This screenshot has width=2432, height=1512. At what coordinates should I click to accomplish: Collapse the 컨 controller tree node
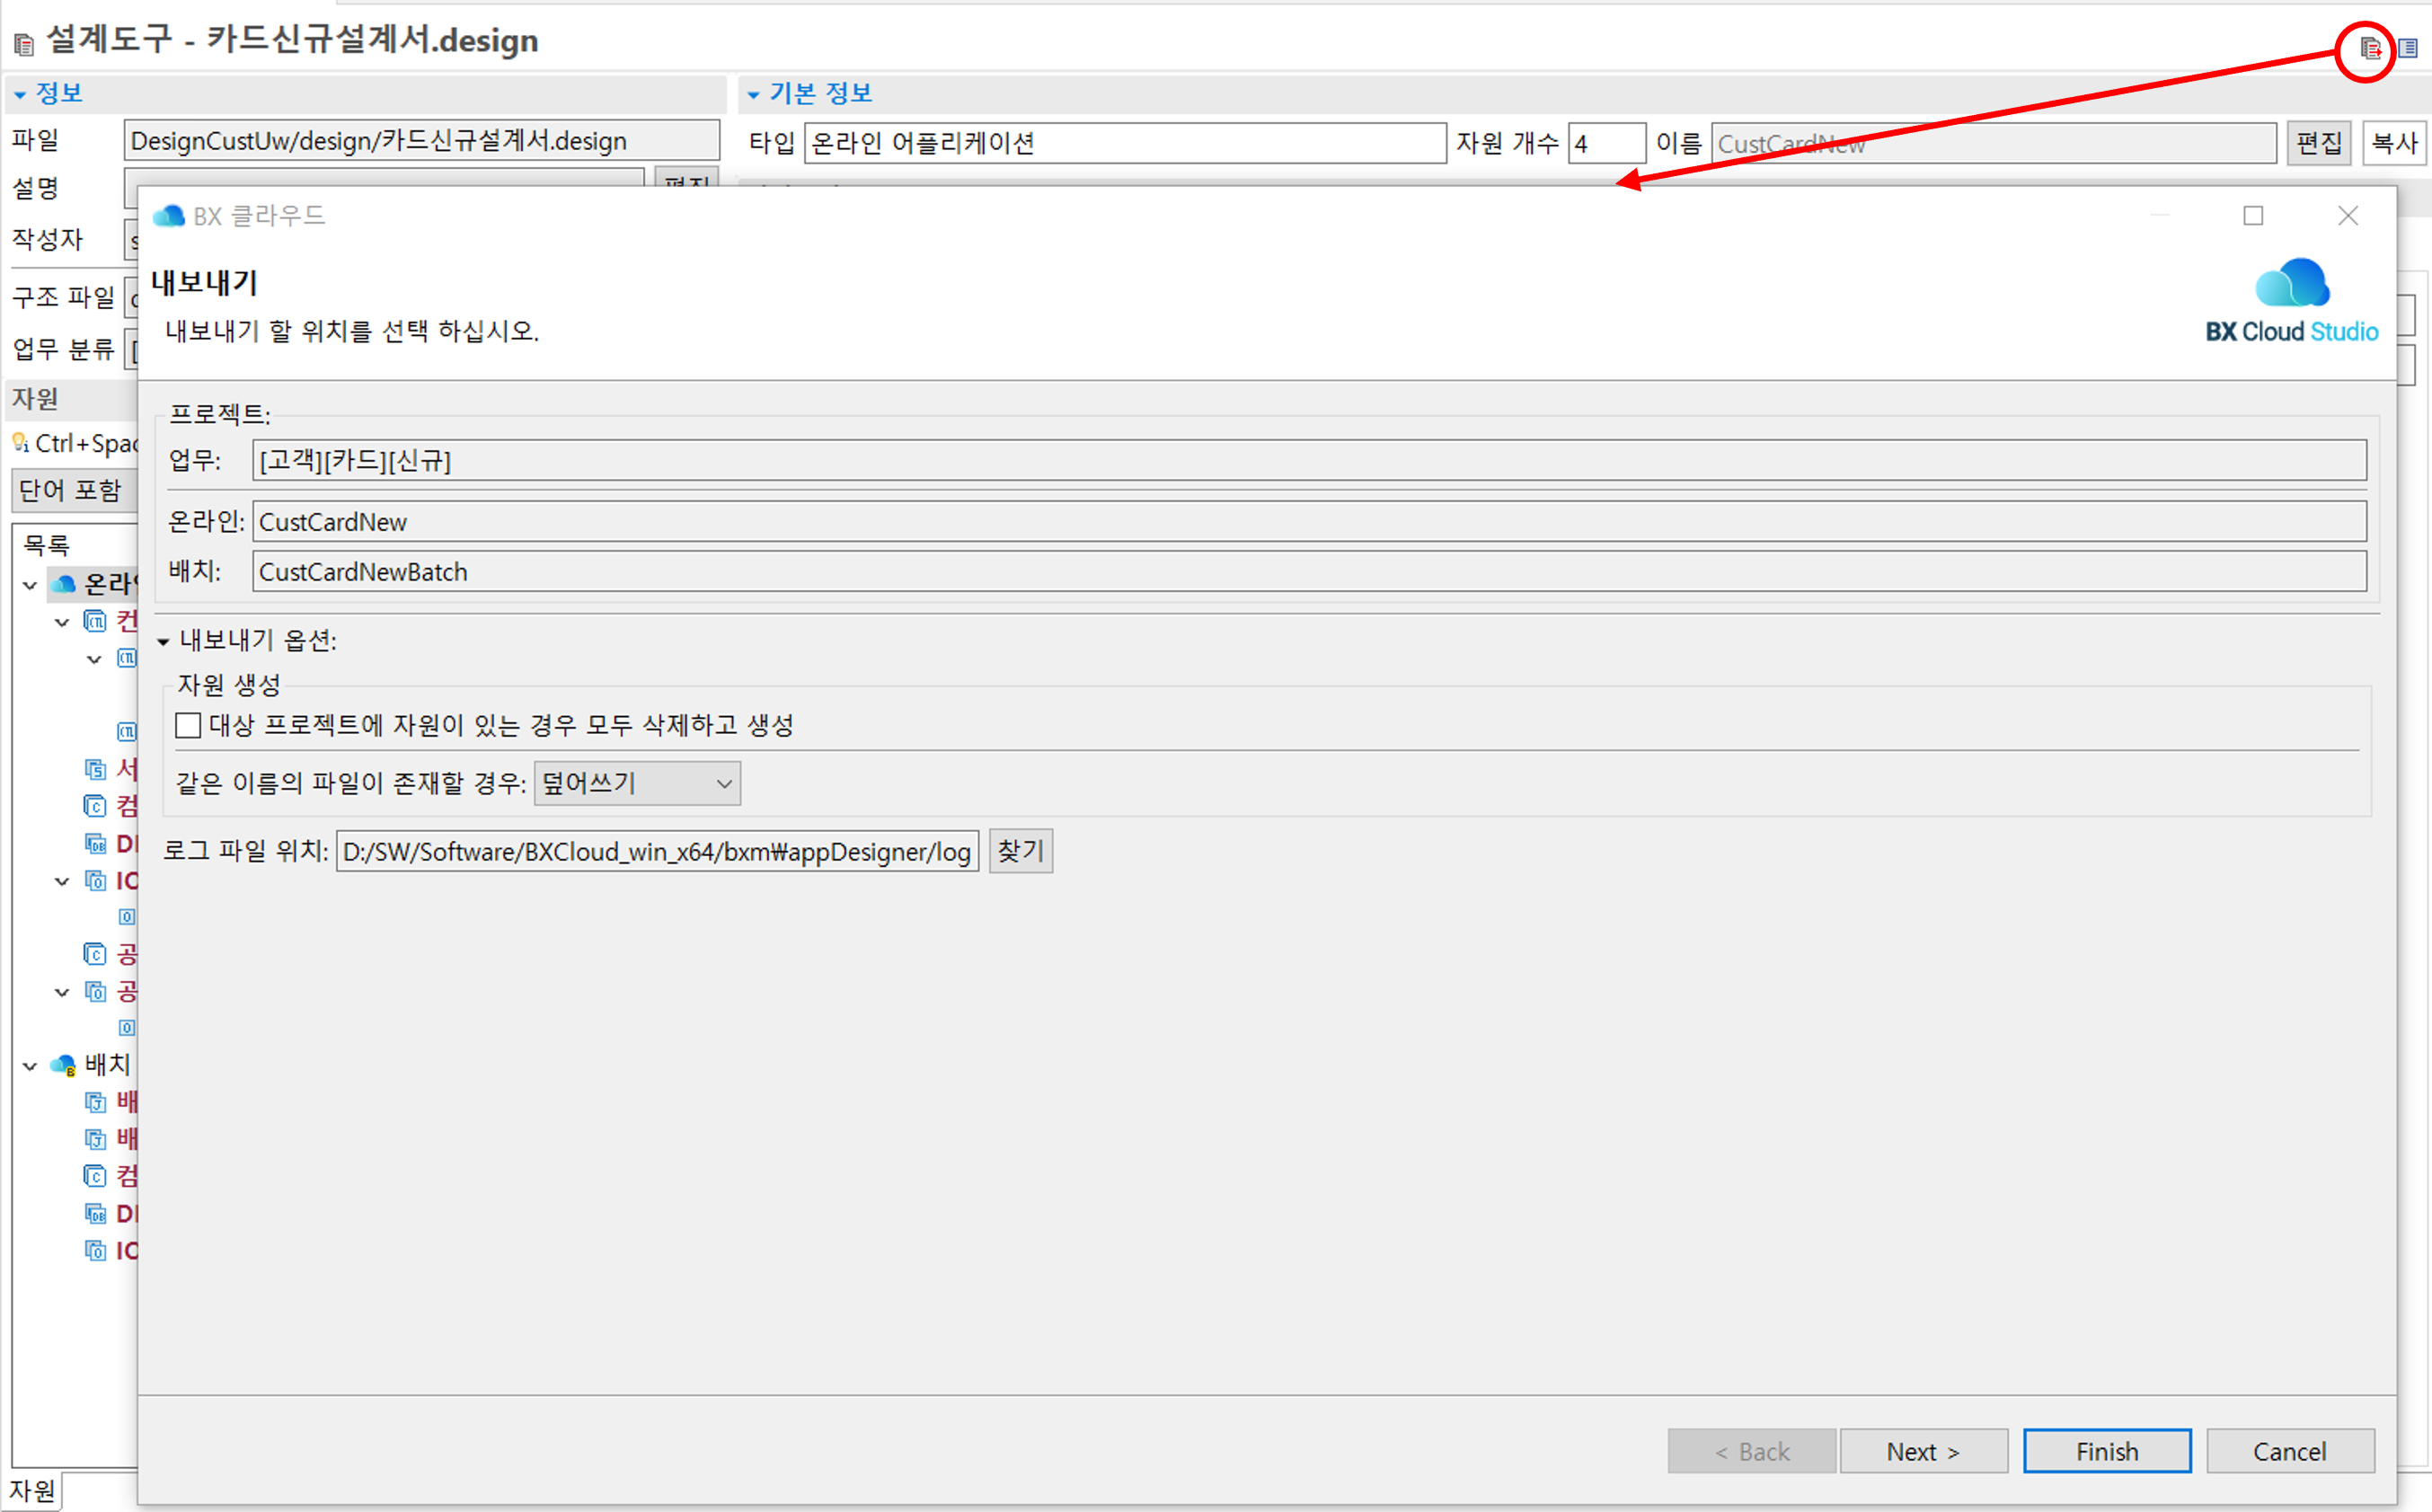click(62, 622)
